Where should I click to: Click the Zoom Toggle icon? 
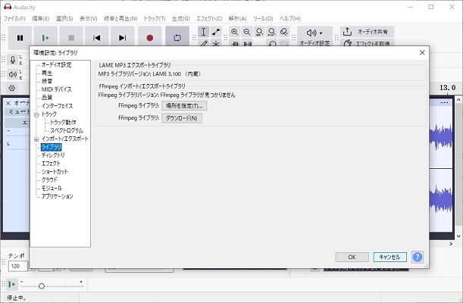[x=284, y=32]
